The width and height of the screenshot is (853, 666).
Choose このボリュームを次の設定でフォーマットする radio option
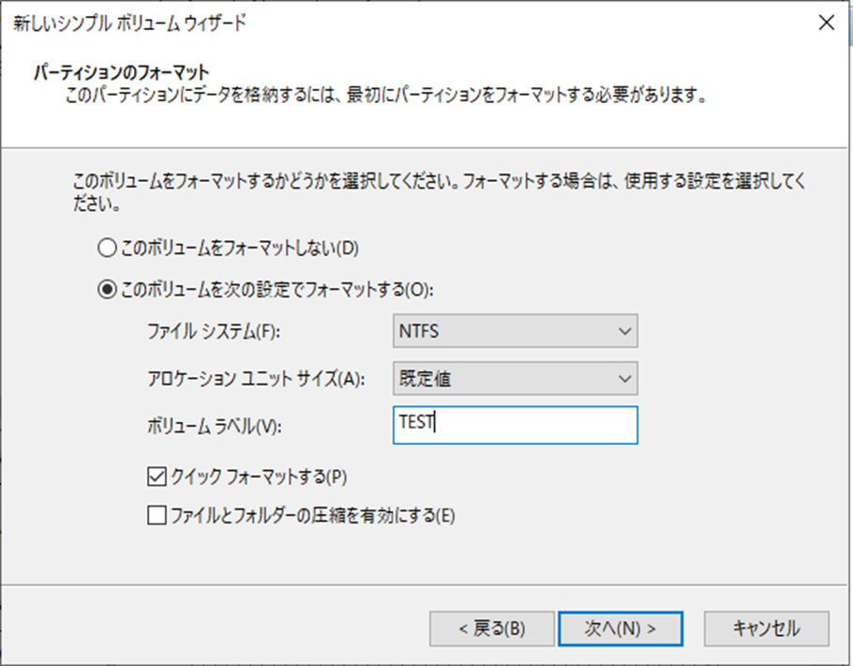[107, 291]
